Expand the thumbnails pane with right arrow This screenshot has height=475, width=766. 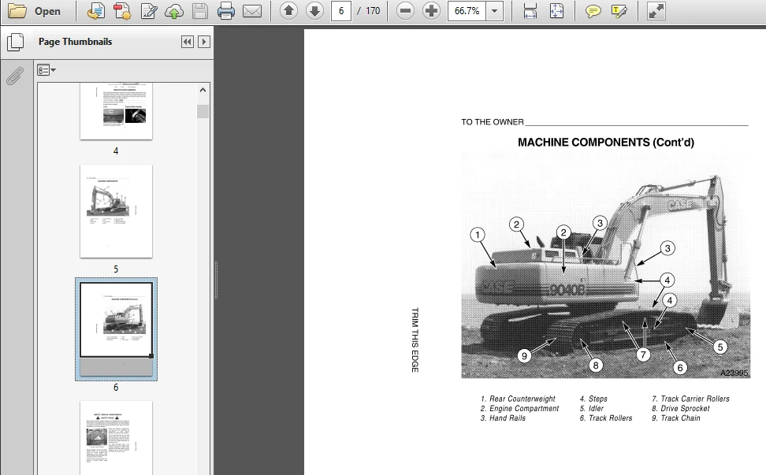[x=204, y=42]
